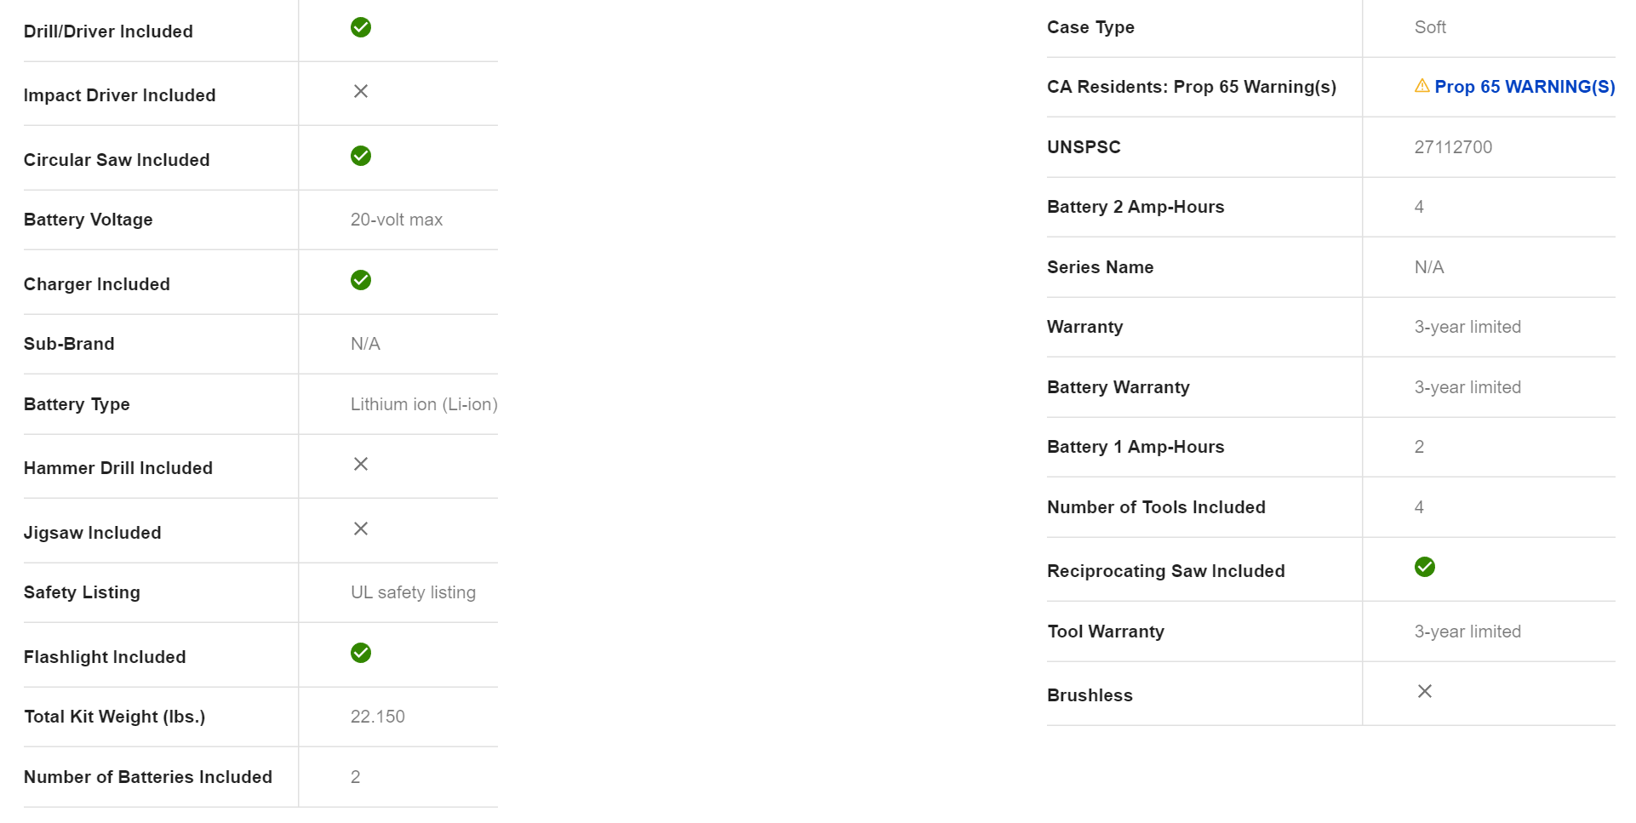The height and width of the screenshot is (823, 1636).
Task: Click the green checkmark for Flashlight Included
Action: click(361, 653)
